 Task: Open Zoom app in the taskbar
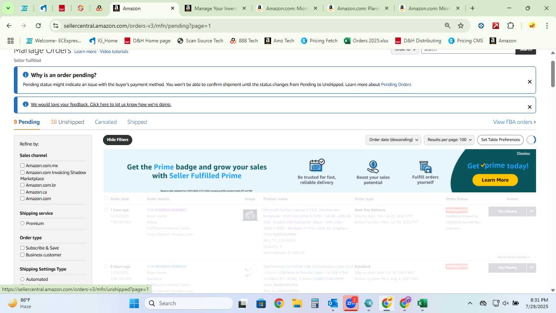350,303
